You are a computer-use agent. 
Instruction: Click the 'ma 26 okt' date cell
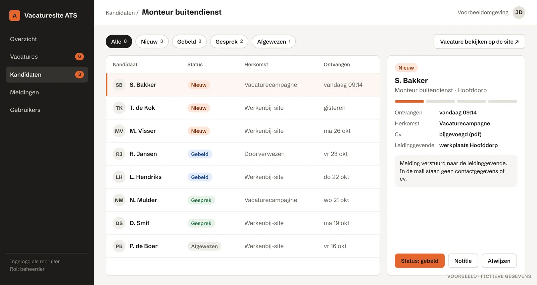[x=337, y=131]
